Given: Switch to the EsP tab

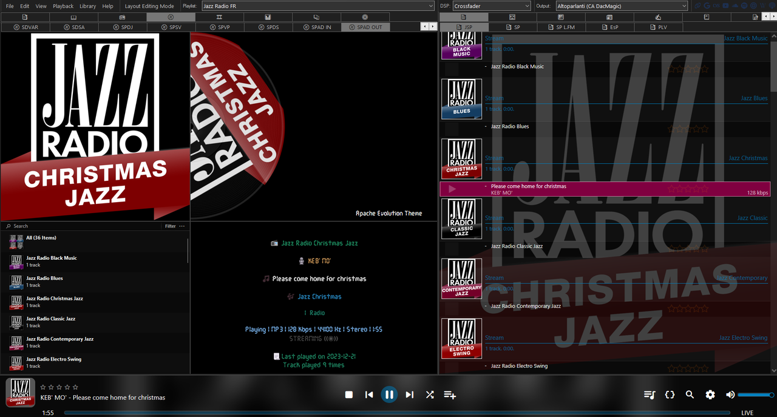Looking at the screenshot, I should pyautogui.click(x=610, y=27).
